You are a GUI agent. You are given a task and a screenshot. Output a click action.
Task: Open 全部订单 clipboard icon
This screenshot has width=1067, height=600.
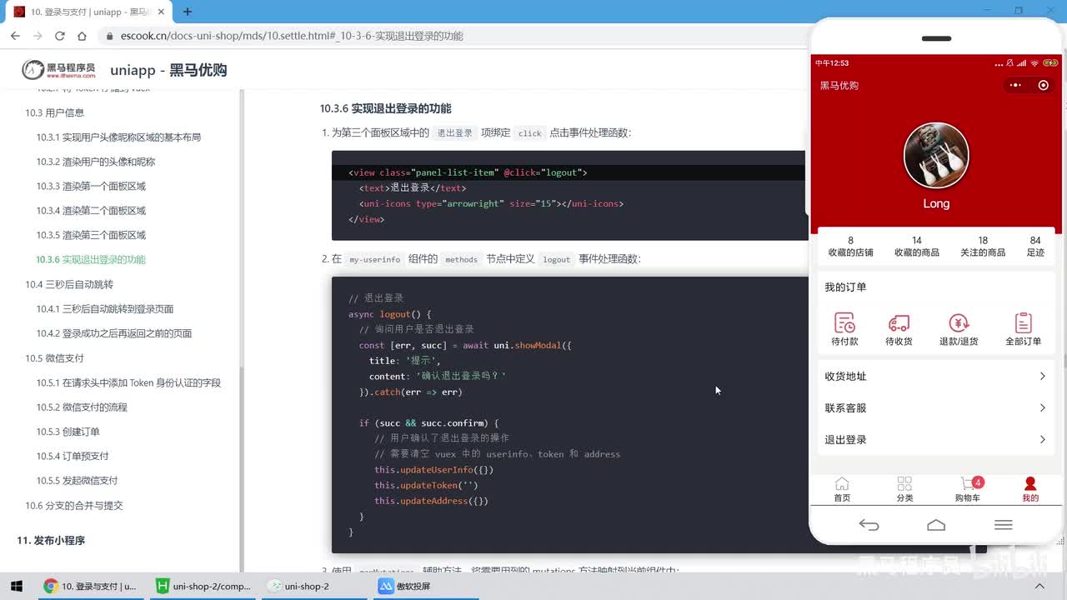[1023, 329]
